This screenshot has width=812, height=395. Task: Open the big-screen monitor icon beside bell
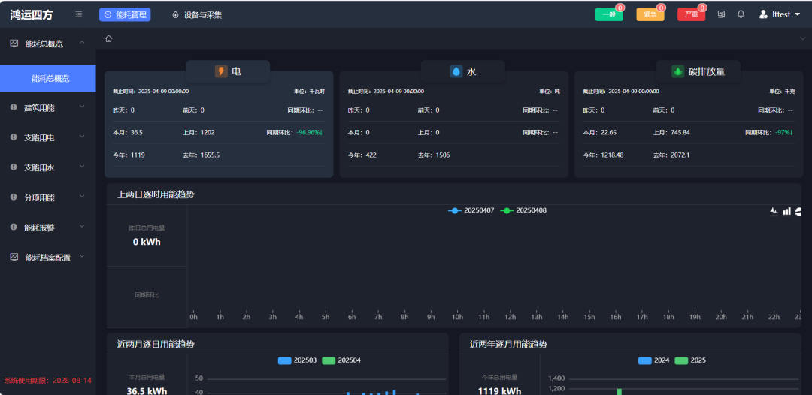coord(722,14)
